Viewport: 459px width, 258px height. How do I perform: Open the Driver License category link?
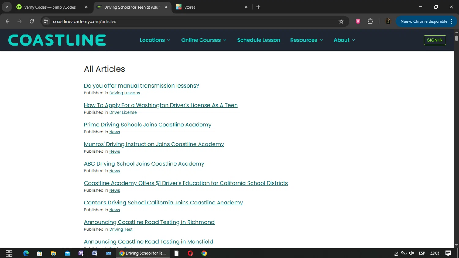tap(123, 112)
